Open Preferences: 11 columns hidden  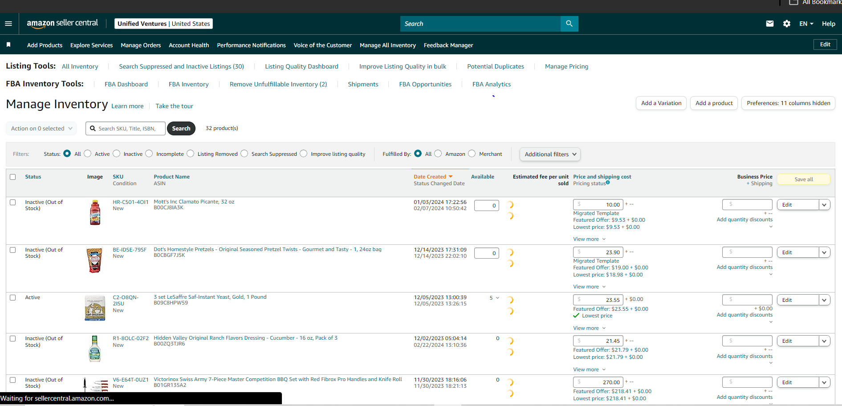pos(788,103)
